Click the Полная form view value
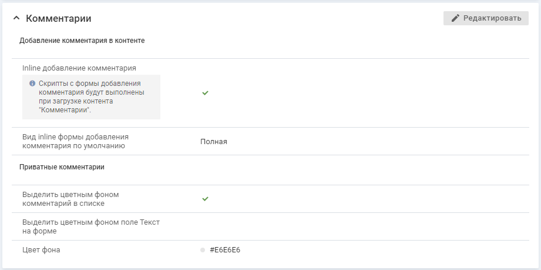The width and height of the screenshot is (541, 270). pyautogui.click(x=213, y=142)
